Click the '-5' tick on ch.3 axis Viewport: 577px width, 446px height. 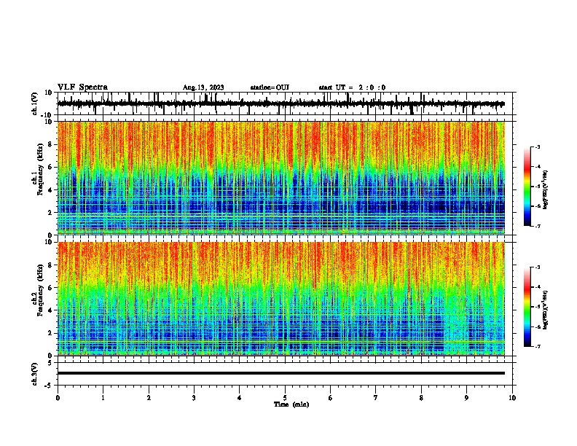pyautogui.click(x=49, y=386)
